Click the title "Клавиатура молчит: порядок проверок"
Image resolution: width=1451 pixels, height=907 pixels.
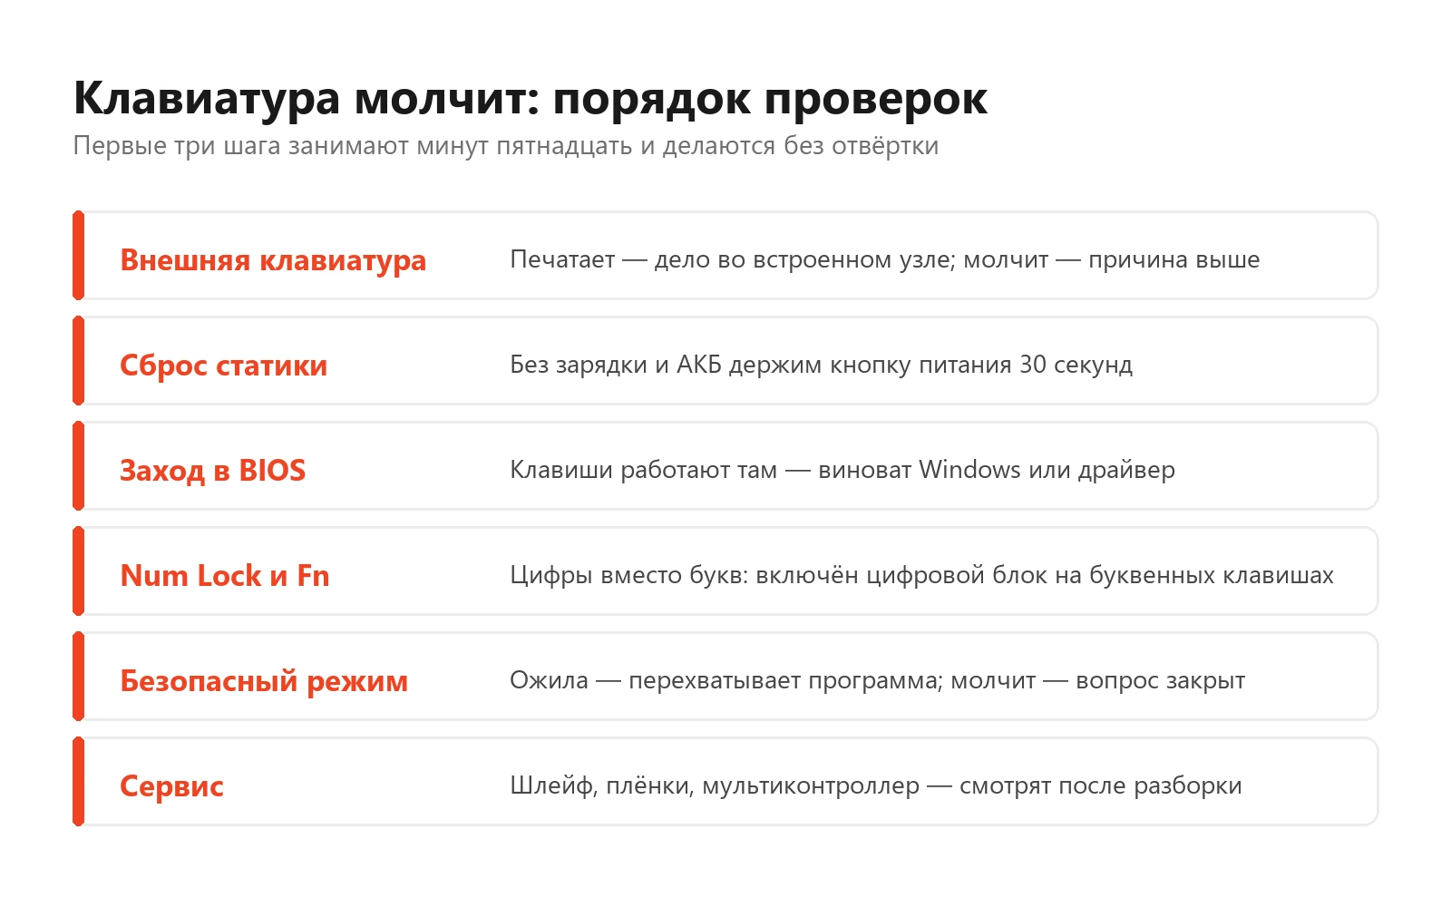tap(531, 99)
